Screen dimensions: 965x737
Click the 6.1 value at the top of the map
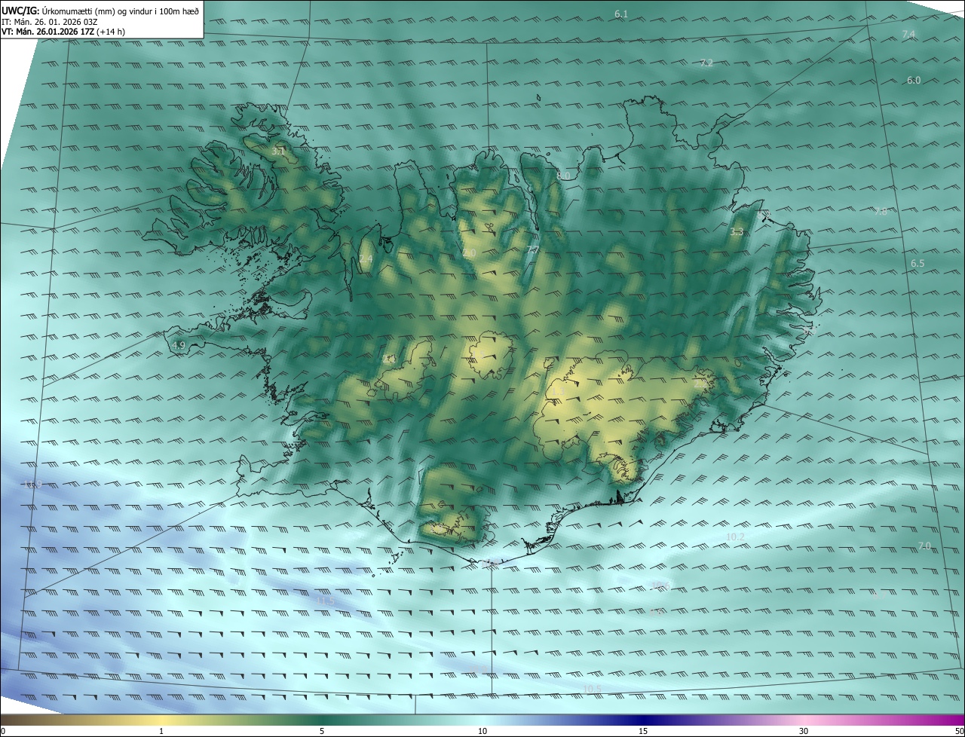(x=621, y=14)
